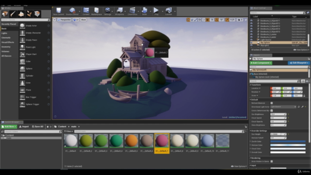Click the Edit Blueprint button

tap(299, 63)
